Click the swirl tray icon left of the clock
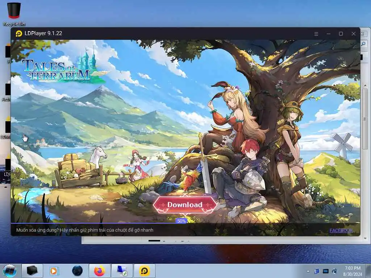 pyautogui.click(x=334, y=271)
